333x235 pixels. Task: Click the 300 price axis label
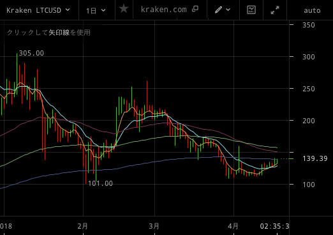coord(309,57)
